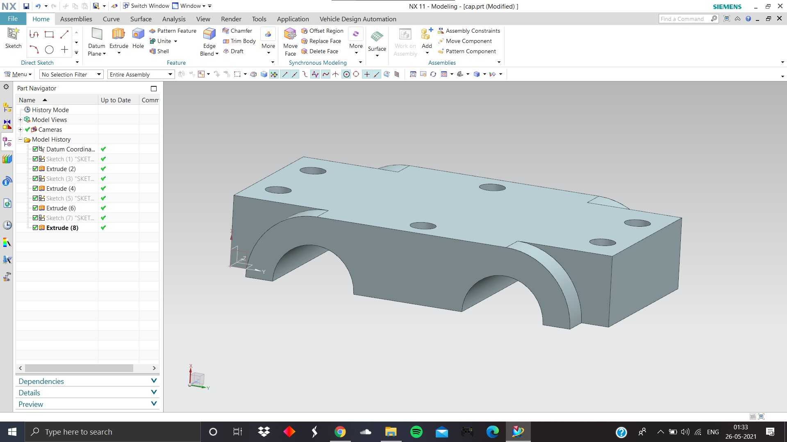
Task: Expand the Preview section
Action: [x=87, y=404]
